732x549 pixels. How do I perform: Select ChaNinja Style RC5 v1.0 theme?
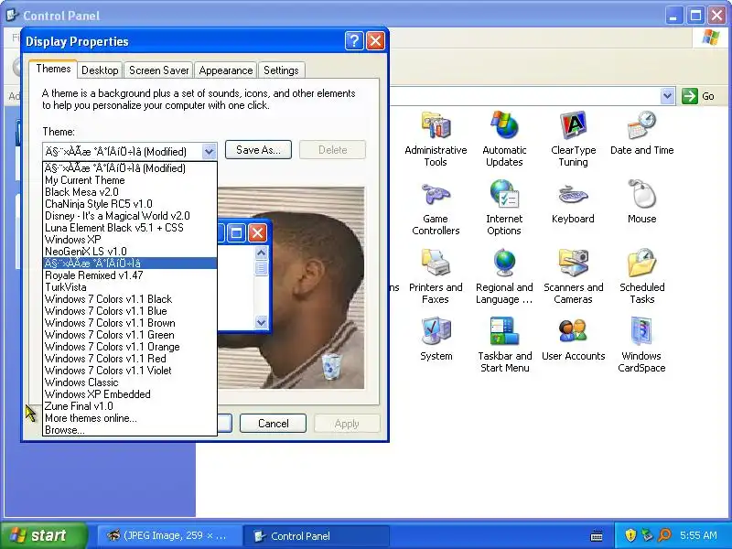(130, 204)
